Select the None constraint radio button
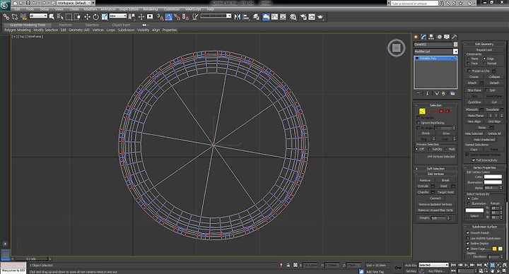The width and height of the screenshot is (509, 274). coord(469,59)
